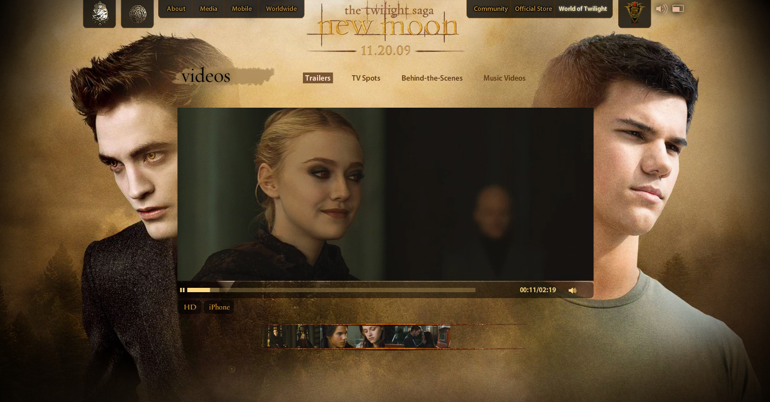Mute the video player volume
Image resolution: width=770 pixels, height=402 pixels.
pos(572,291)
